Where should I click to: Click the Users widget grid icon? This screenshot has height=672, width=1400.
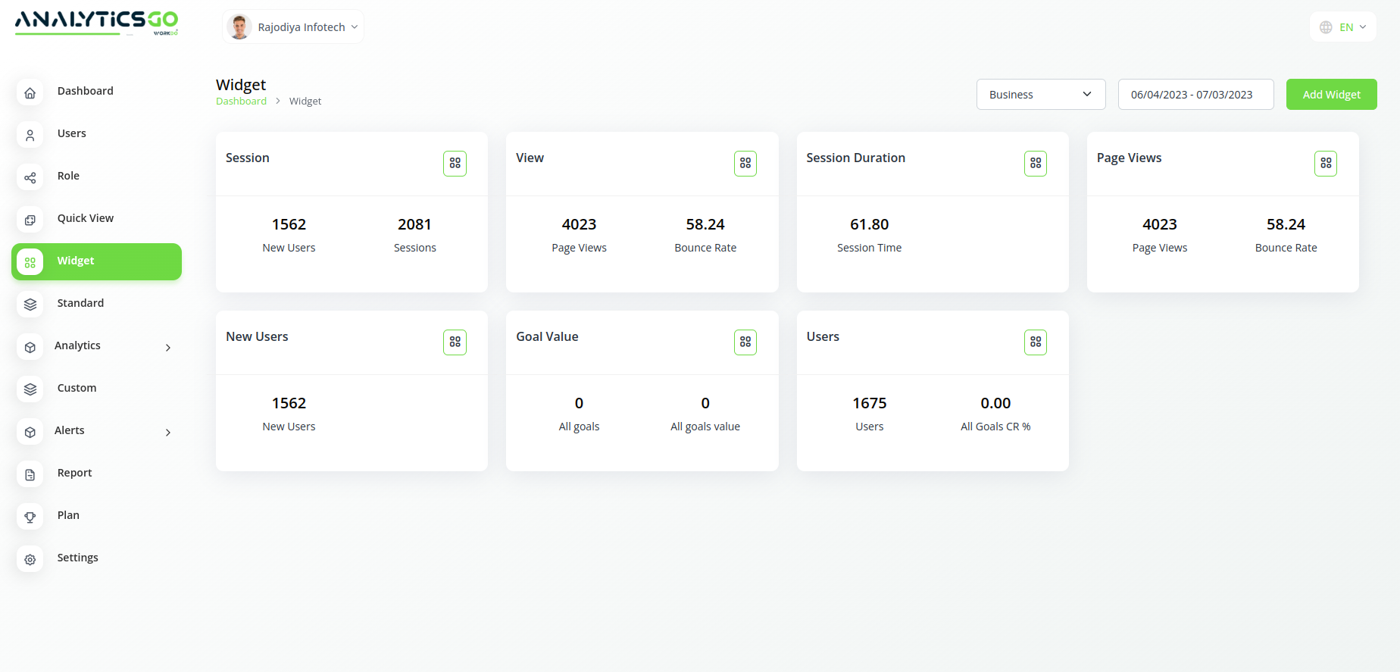pyautogui.click(x=1035, y=342)
